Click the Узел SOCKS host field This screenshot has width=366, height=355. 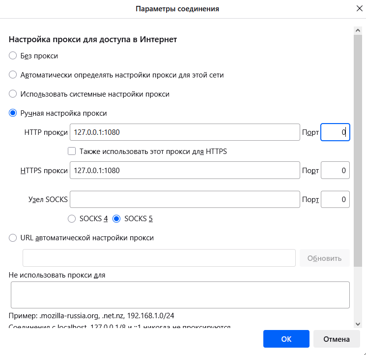(185, 200)
